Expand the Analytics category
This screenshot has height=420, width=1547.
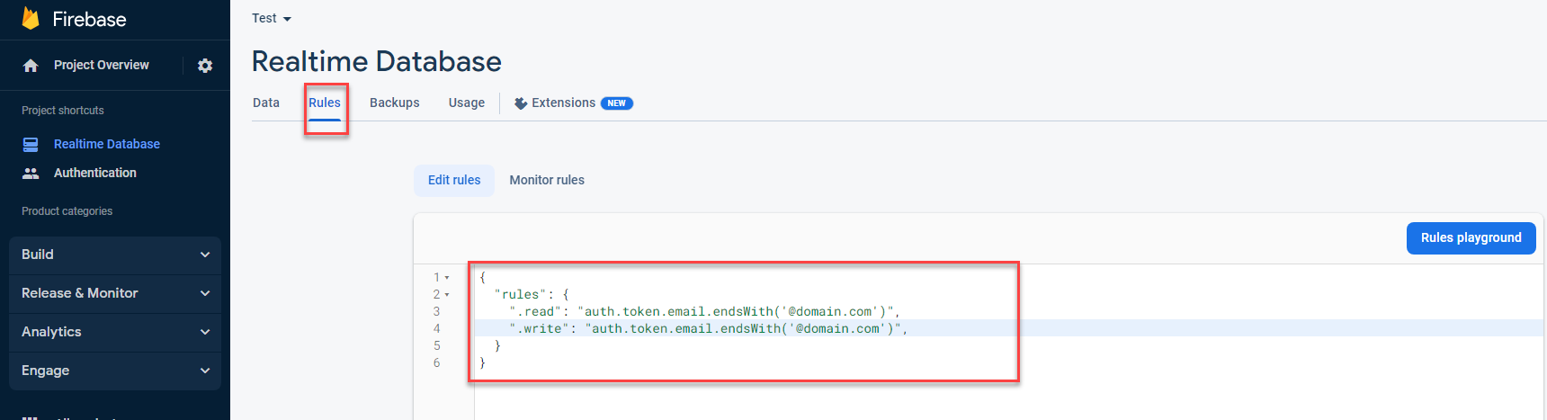[115, 332]
